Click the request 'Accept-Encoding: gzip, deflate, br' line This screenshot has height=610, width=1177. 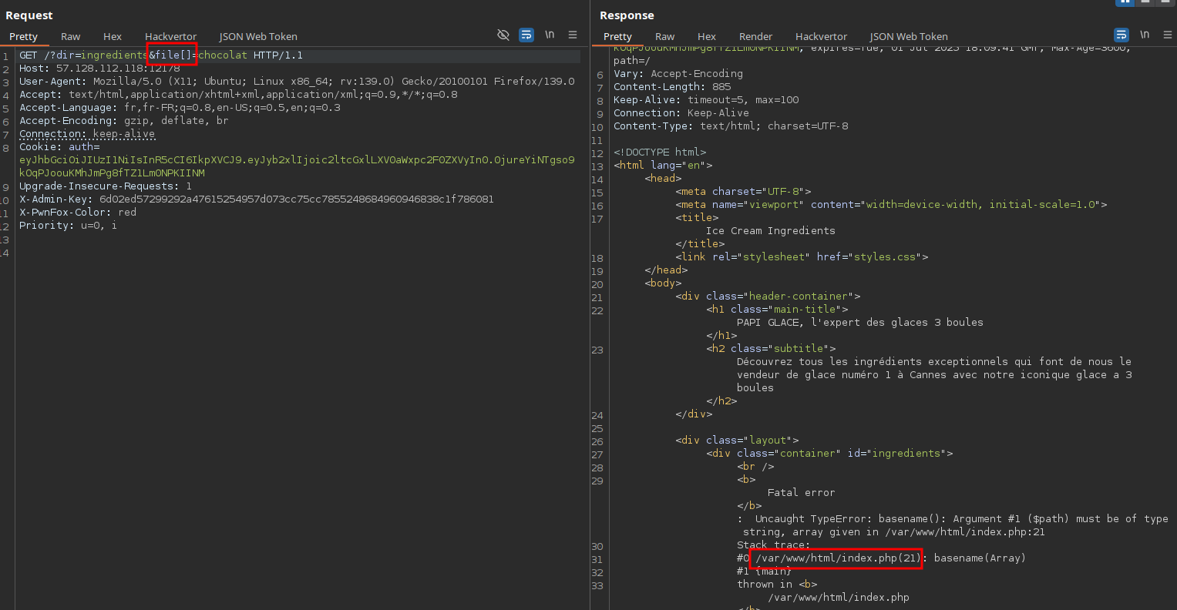tap(124, 121)
